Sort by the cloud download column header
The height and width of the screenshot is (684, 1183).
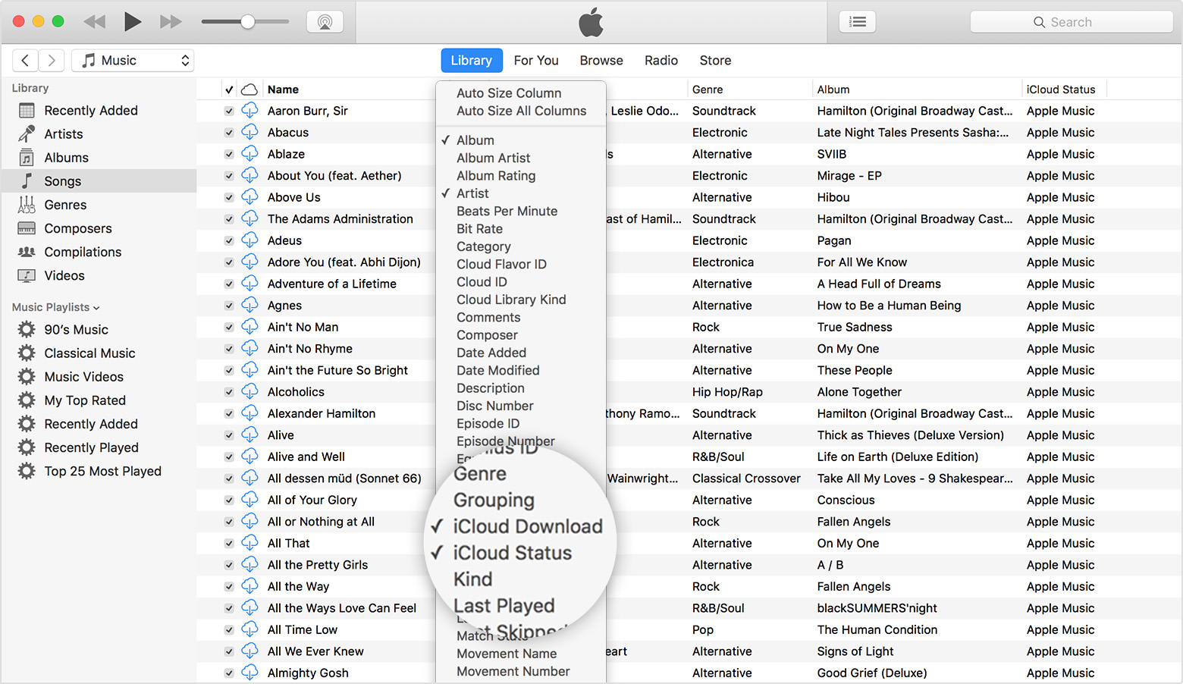(x=249, y=89)
